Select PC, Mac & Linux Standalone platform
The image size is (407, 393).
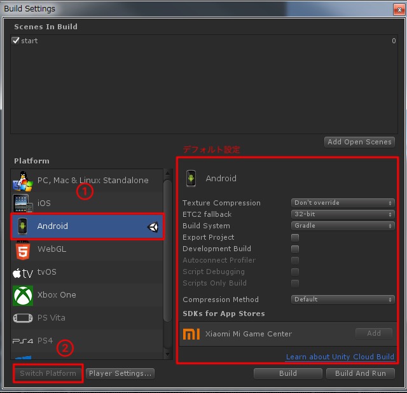click(x=87, y=181)
